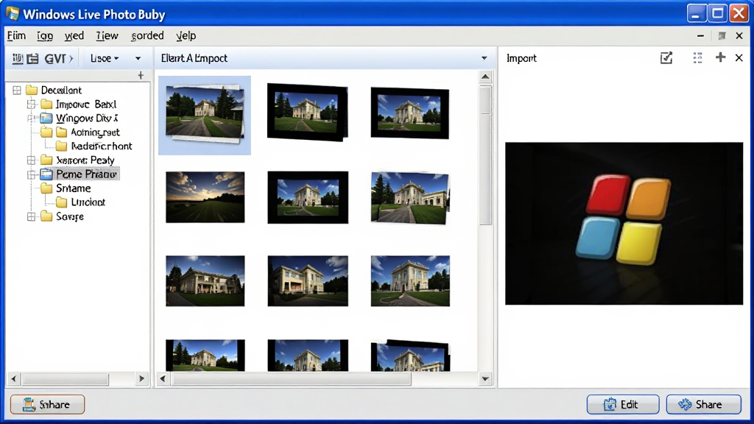Click the folder tree scroll right arrow

(141, 379)
